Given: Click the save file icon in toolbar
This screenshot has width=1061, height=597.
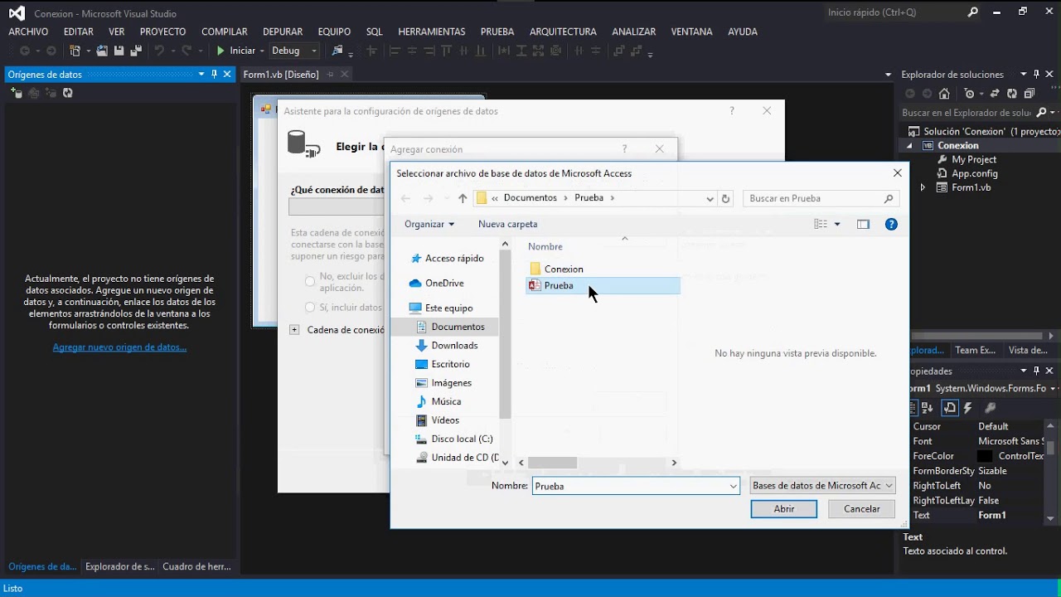Looking at the screenshot, I should (x=119, y=51).
